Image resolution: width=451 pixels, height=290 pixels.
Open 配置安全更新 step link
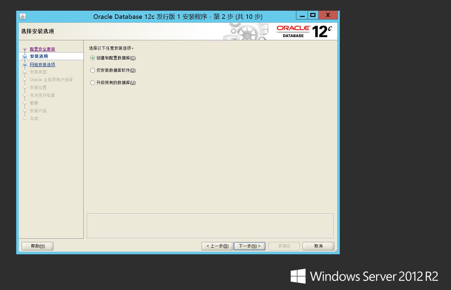42,49
